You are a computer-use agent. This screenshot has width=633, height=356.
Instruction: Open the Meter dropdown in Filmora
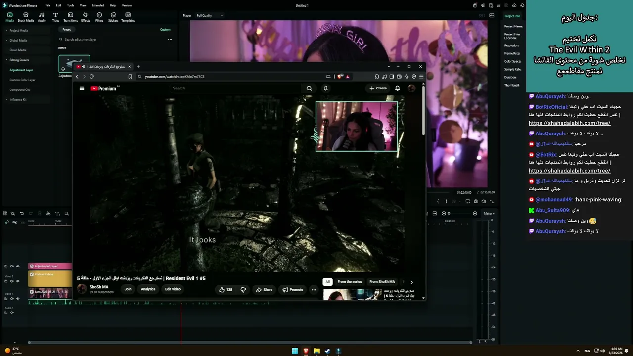click(489, 213)
